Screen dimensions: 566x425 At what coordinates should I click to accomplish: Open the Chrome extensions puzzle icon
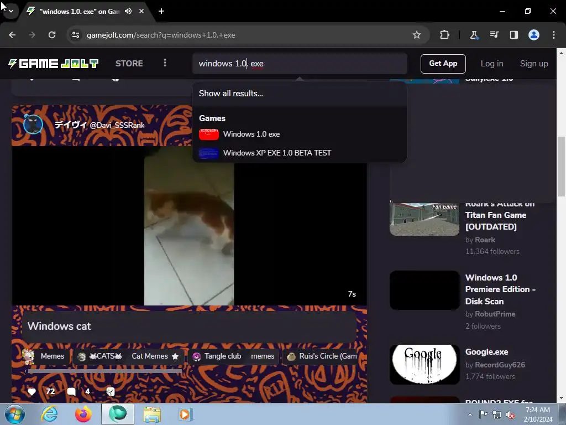tap(445, 35)
